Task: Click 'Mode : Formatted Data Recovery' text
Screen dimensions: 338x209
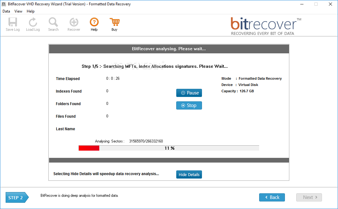Action: coord(252,78)
